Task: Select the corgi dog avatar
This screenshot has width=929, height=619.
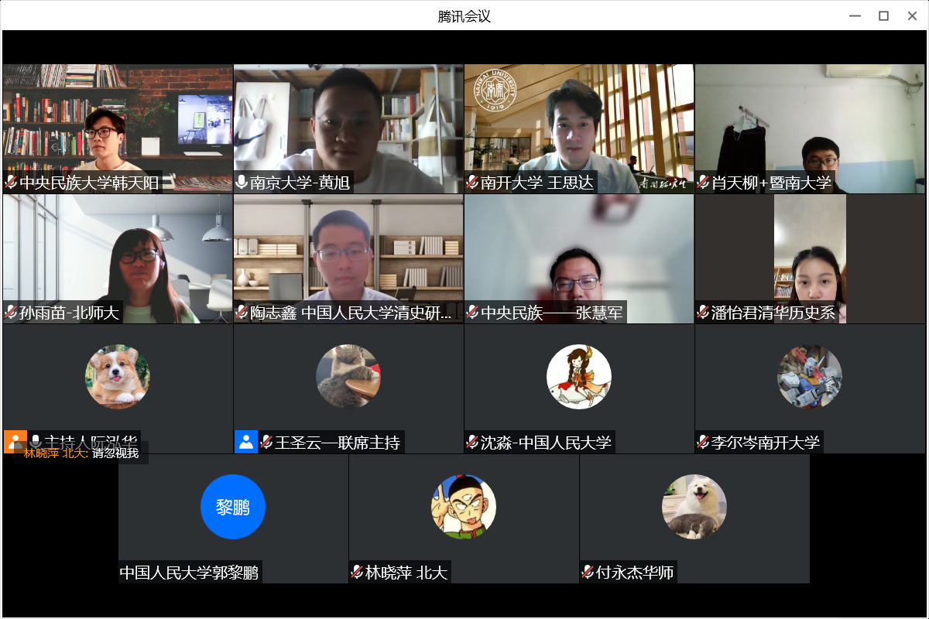Action: 118,377
